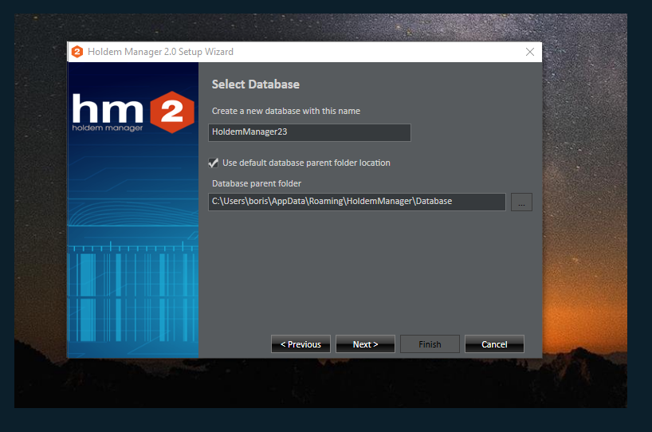
Task: Click 'Create a new database with this name' label
Action: click(286, 111)
